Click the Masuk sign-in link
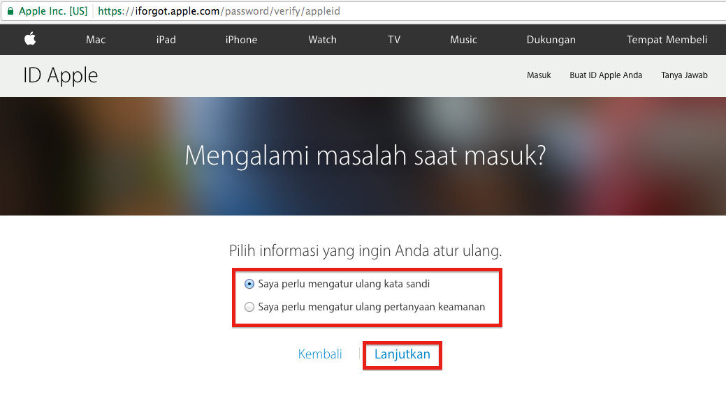 [x=539, y=75]
